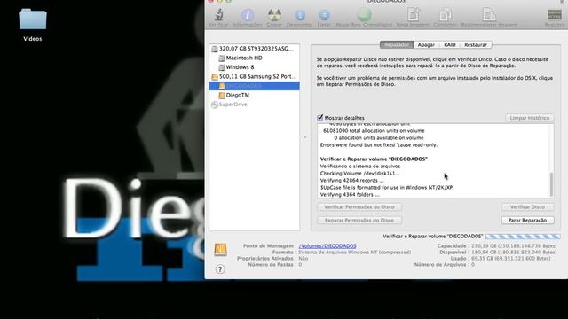Select the 500,11 GB Samsung S2 disk

pos(255,77)
